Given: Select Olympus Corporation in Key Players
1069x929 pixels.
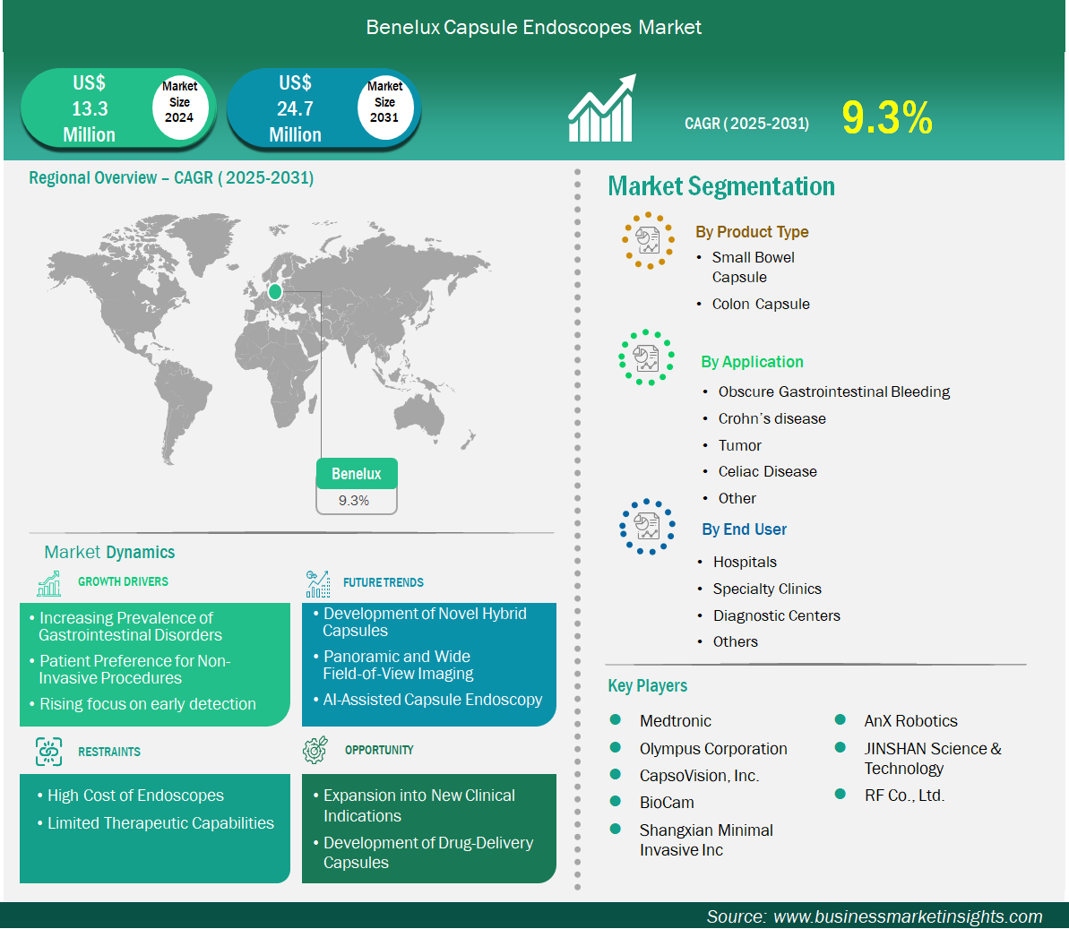Looking at the screenshot, I should point(712,749).
